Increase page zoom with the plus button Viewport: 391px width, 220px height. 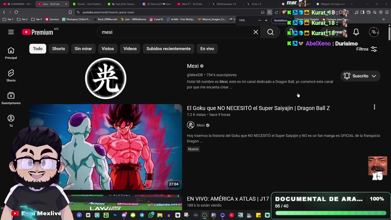pos(266,20)
